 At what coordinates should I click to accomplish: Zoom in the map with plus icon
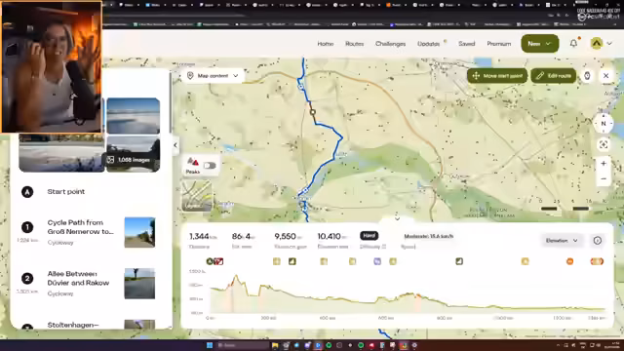point(604,164)
